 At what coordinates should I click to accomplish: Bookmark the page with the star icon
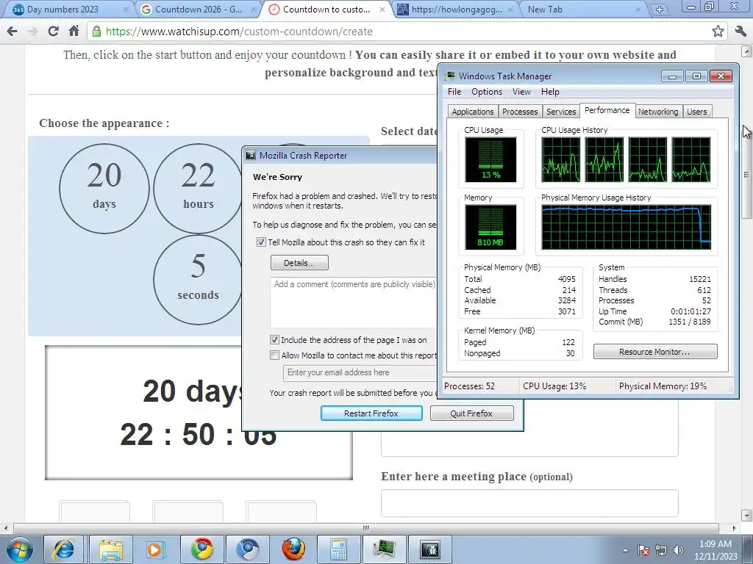tap(718, 31)
